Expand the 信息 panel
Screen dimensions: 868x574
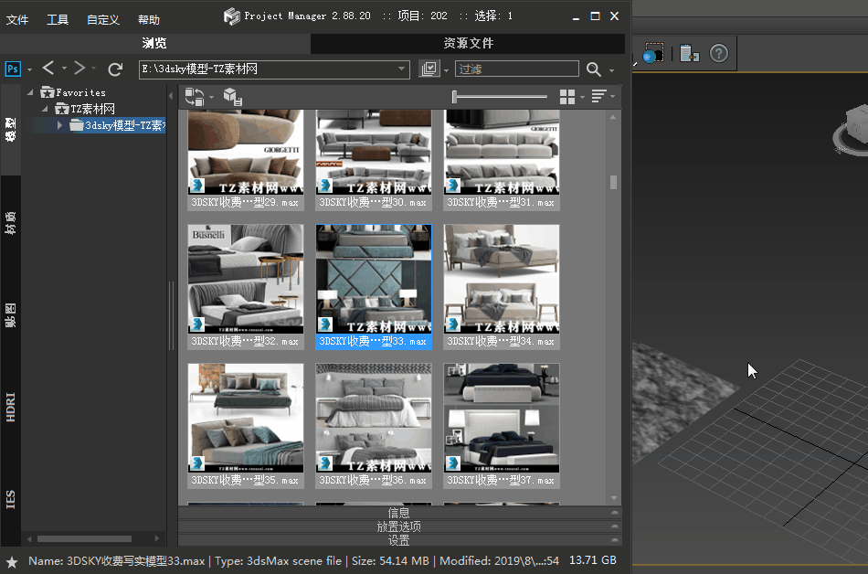399,513
